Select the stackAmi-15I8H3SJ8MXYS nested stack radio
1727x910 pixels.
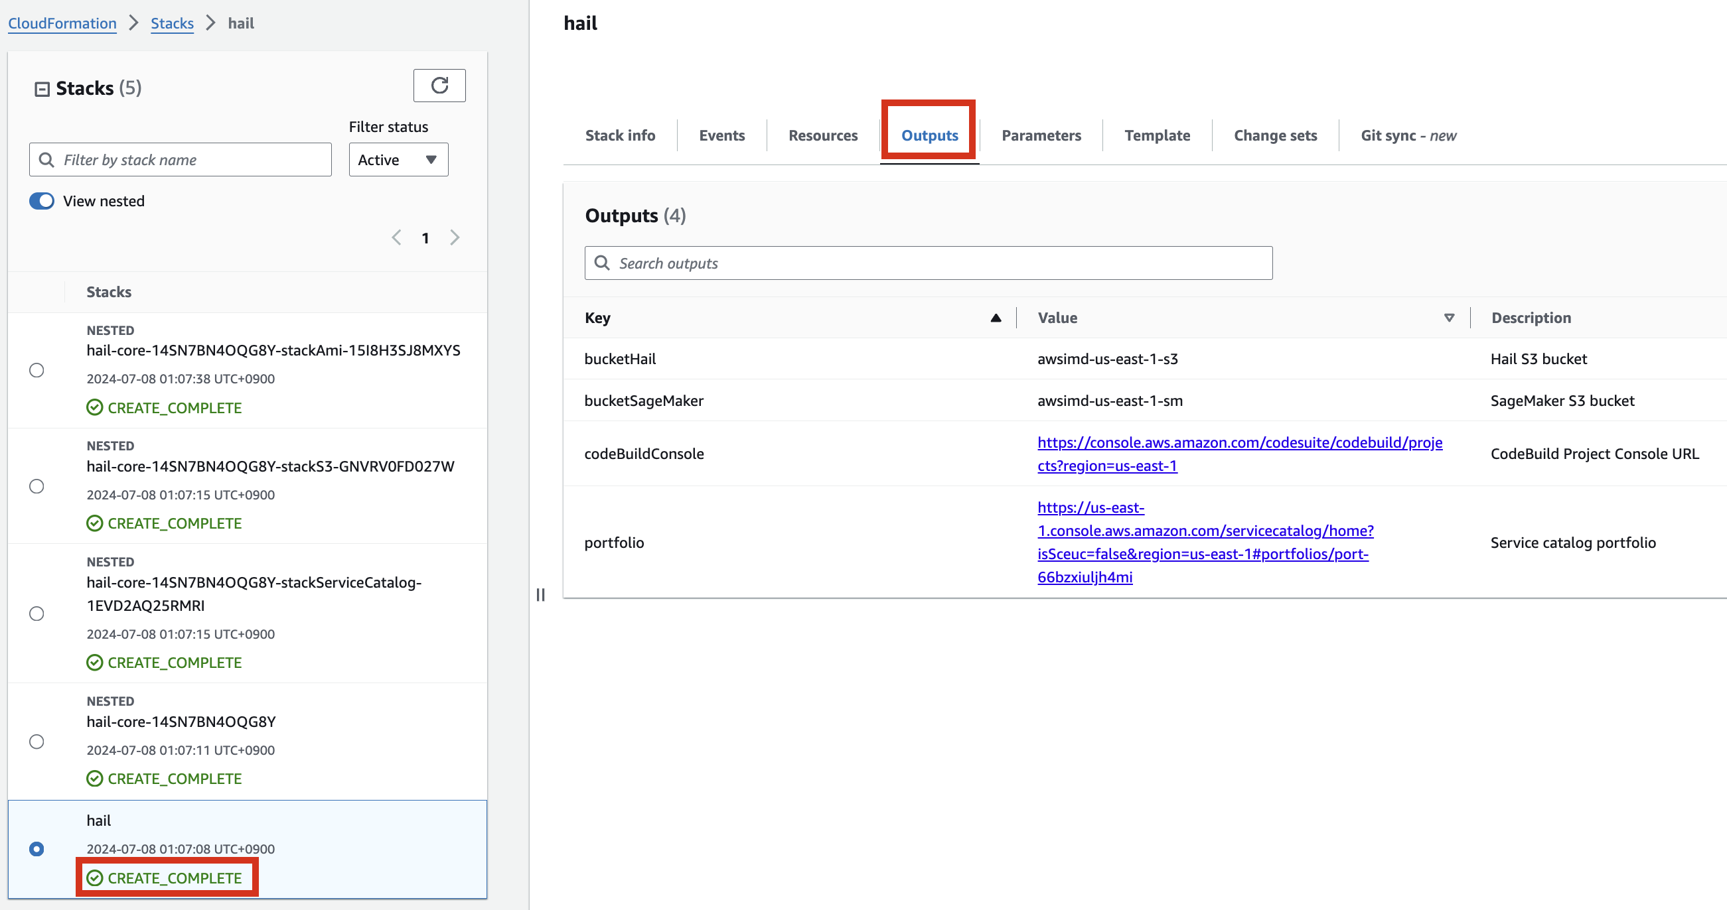click(37, 370)
